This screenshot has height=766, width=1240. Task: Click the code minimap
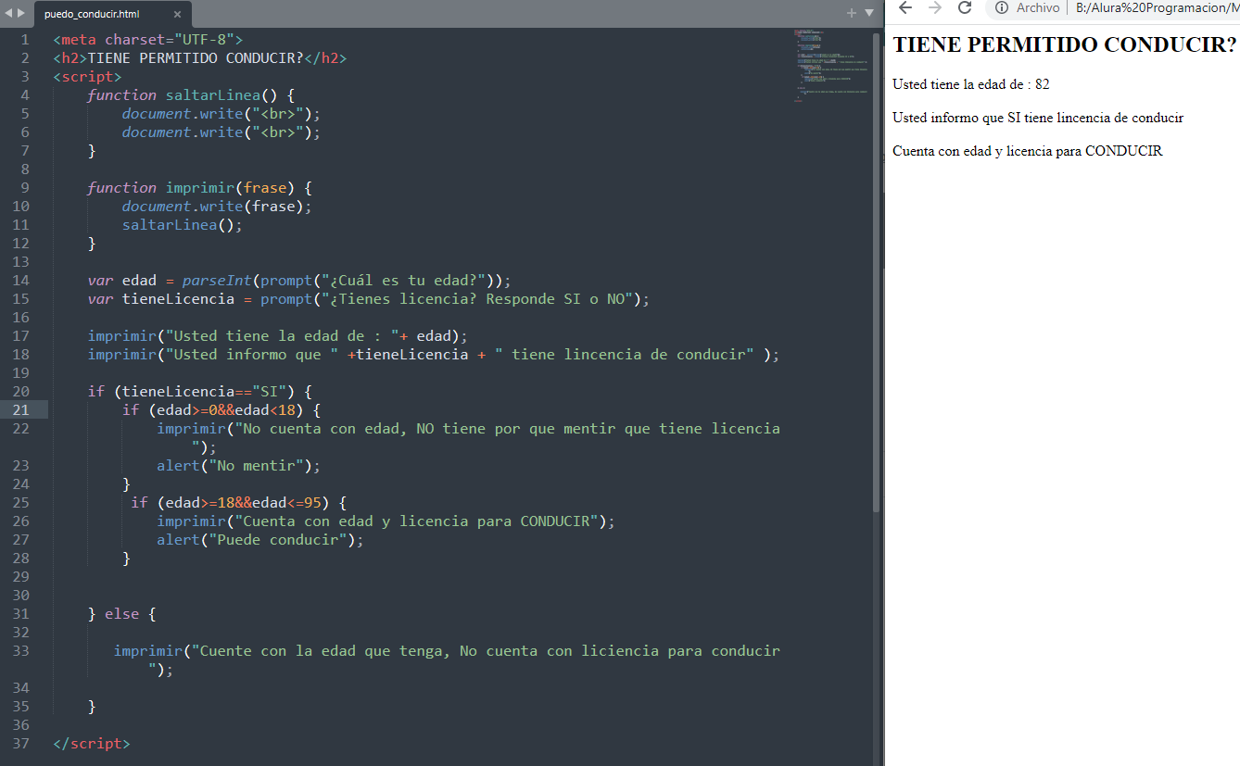click(831, 65)
